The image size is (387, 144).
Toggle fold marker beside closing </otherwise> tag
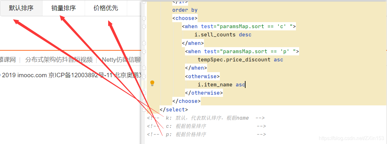tap(144, 93)
